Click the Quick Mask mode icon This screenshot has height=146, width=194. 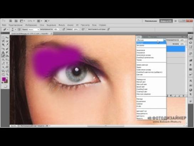pos(5,86)
